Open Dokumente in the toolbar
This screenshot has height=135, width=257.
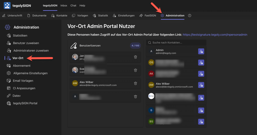coord(37,16)
